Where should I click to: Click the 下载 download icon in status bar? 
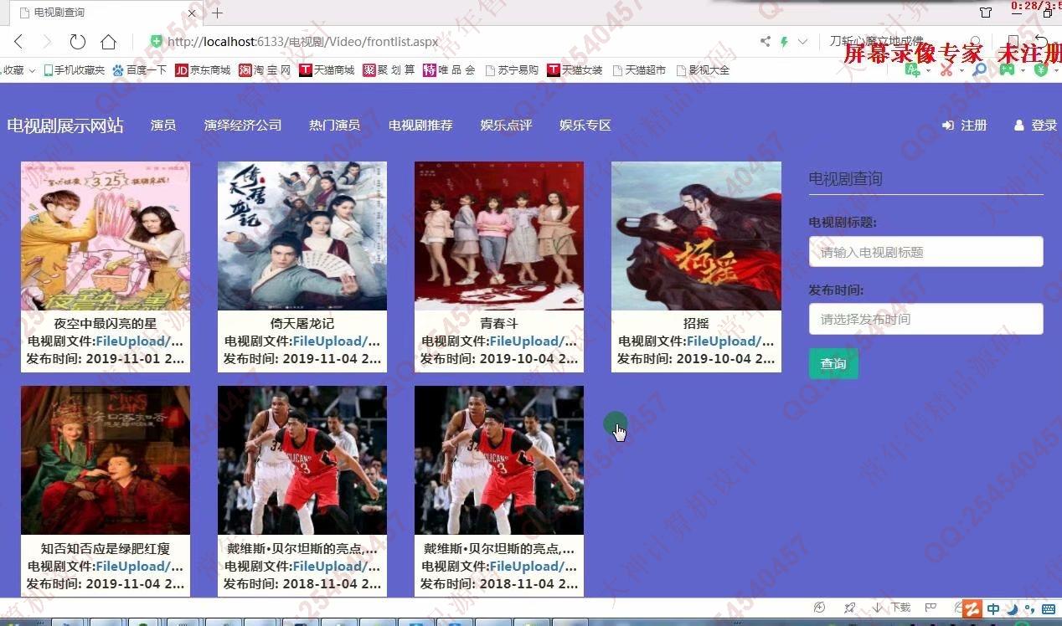coord(892,608)
